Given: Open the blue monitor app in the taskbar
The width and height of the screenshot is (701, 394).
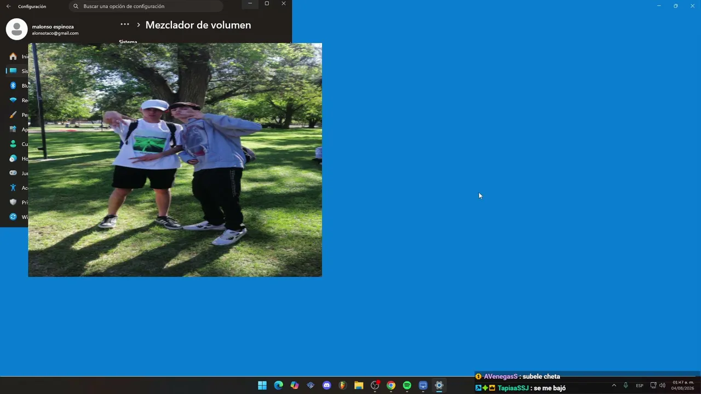Looking at the screenshot, I should 423,385.
